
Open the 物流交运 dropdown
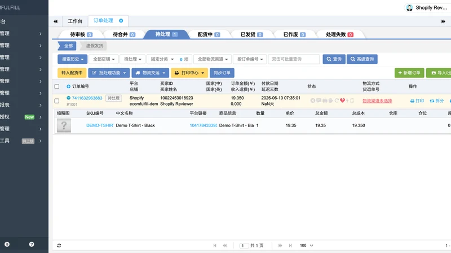pyautogui.click(x=150, y=73)
